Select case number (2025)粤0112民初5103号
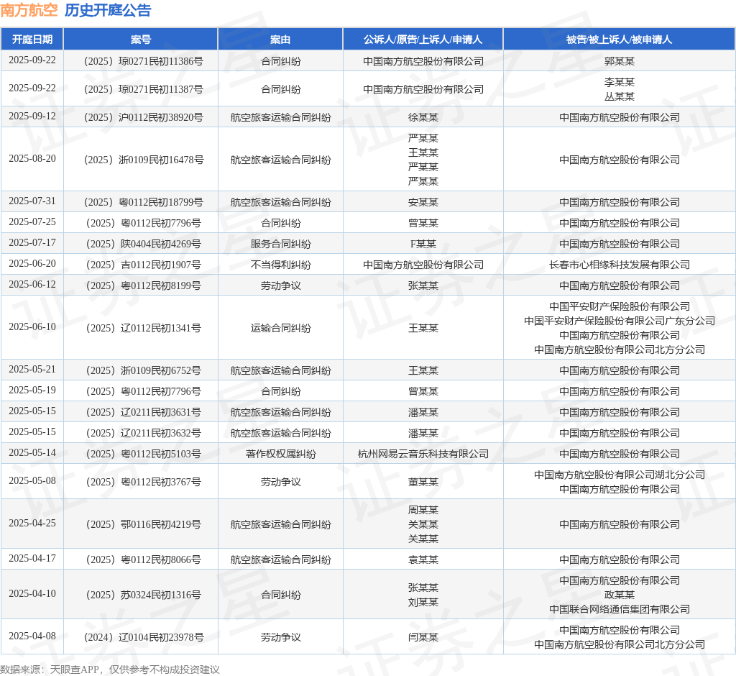Image resolution: width=736 pixels, height=676 pixels. tap(143, 454)
